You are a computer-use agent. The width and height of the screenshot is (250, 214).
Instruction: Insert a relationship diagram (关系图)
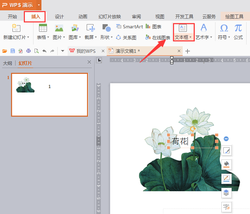pyautogui.click(x=126, y=38)
